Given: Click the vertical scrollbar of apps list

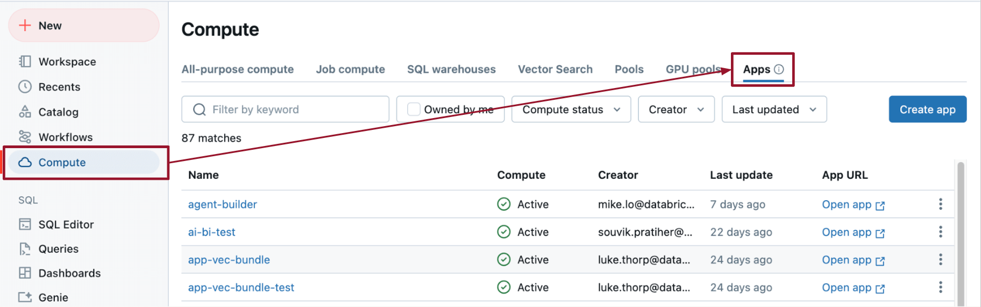Looking at the screenshot, I should 961,231.
